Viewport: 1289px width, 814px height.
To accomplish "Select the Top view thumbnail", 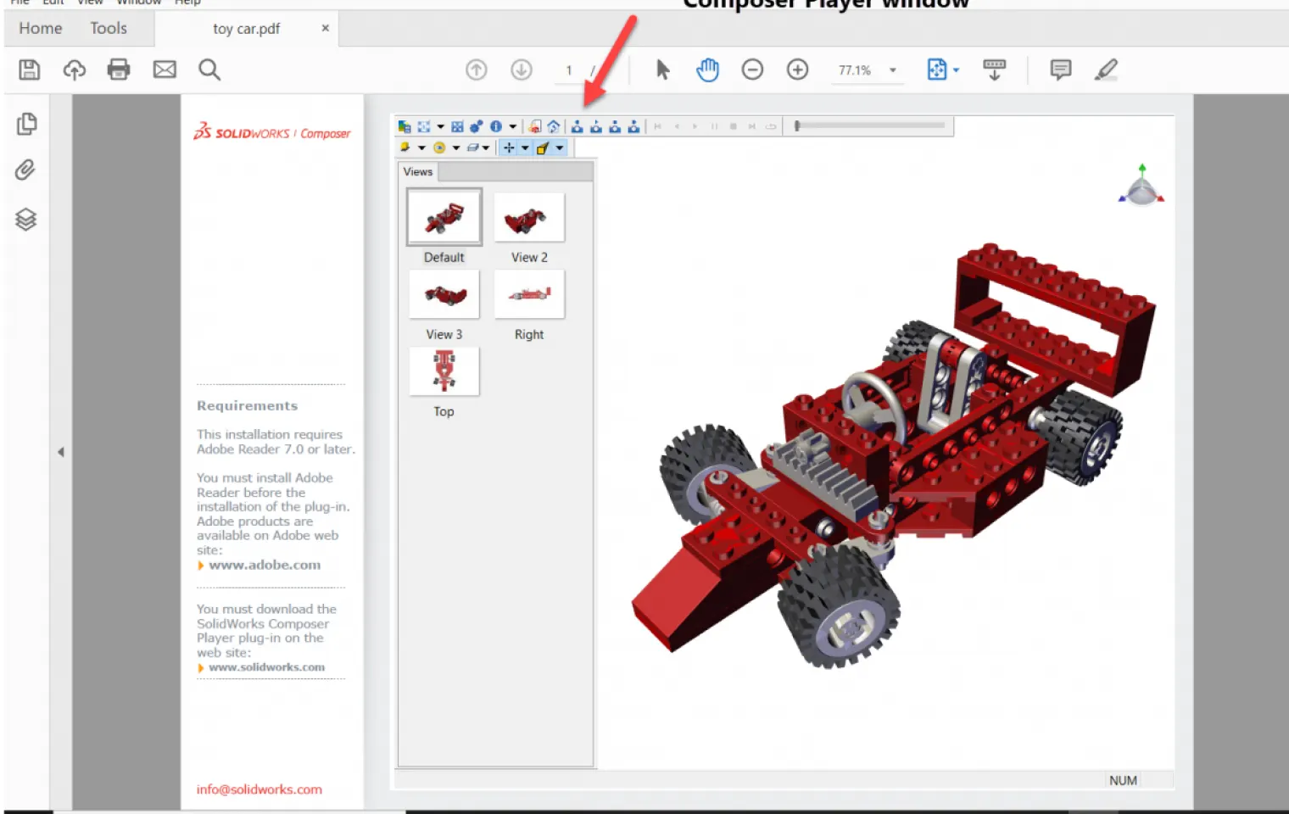I will point(444,371).
